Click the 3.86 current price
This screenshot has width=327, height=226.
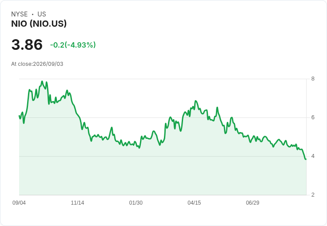point(27,44)
